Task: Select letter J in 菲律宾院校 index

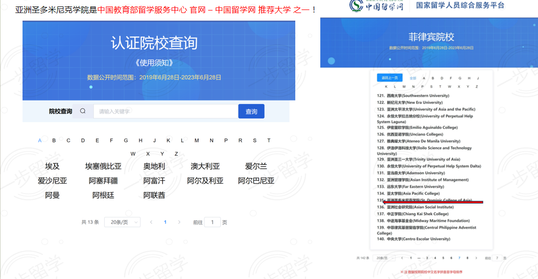Action: 478,78
